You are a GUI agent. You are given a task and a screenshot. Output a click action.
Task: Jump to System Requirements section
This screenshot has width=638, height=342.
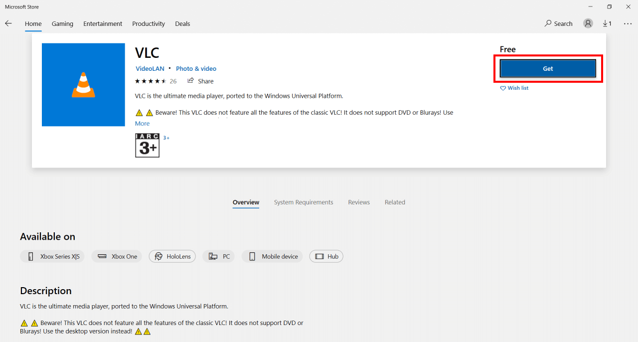click(304, 202)
